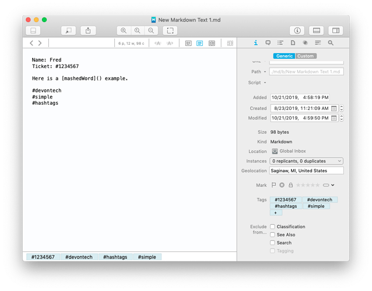Select the #hashtags tag in inspector

pyautogui.click(x=286, y=206)
